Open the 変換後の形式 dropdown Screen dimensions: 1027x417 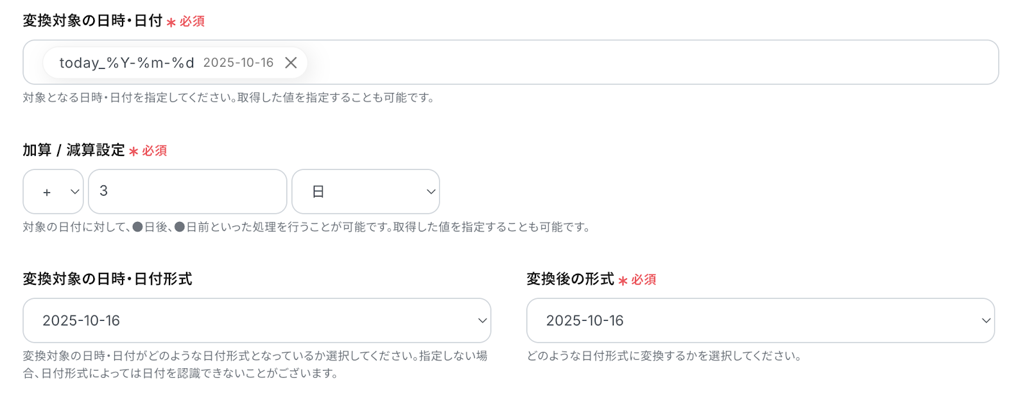[760, 321]
